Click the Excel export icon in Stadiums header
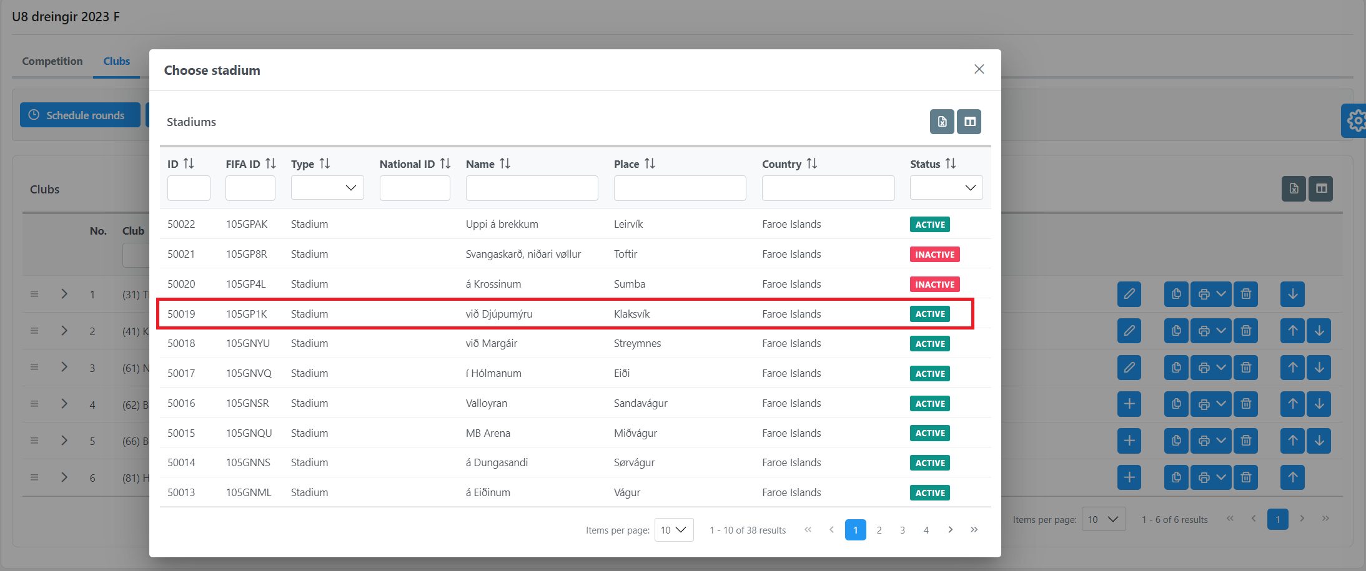 [x=941, y=122]
